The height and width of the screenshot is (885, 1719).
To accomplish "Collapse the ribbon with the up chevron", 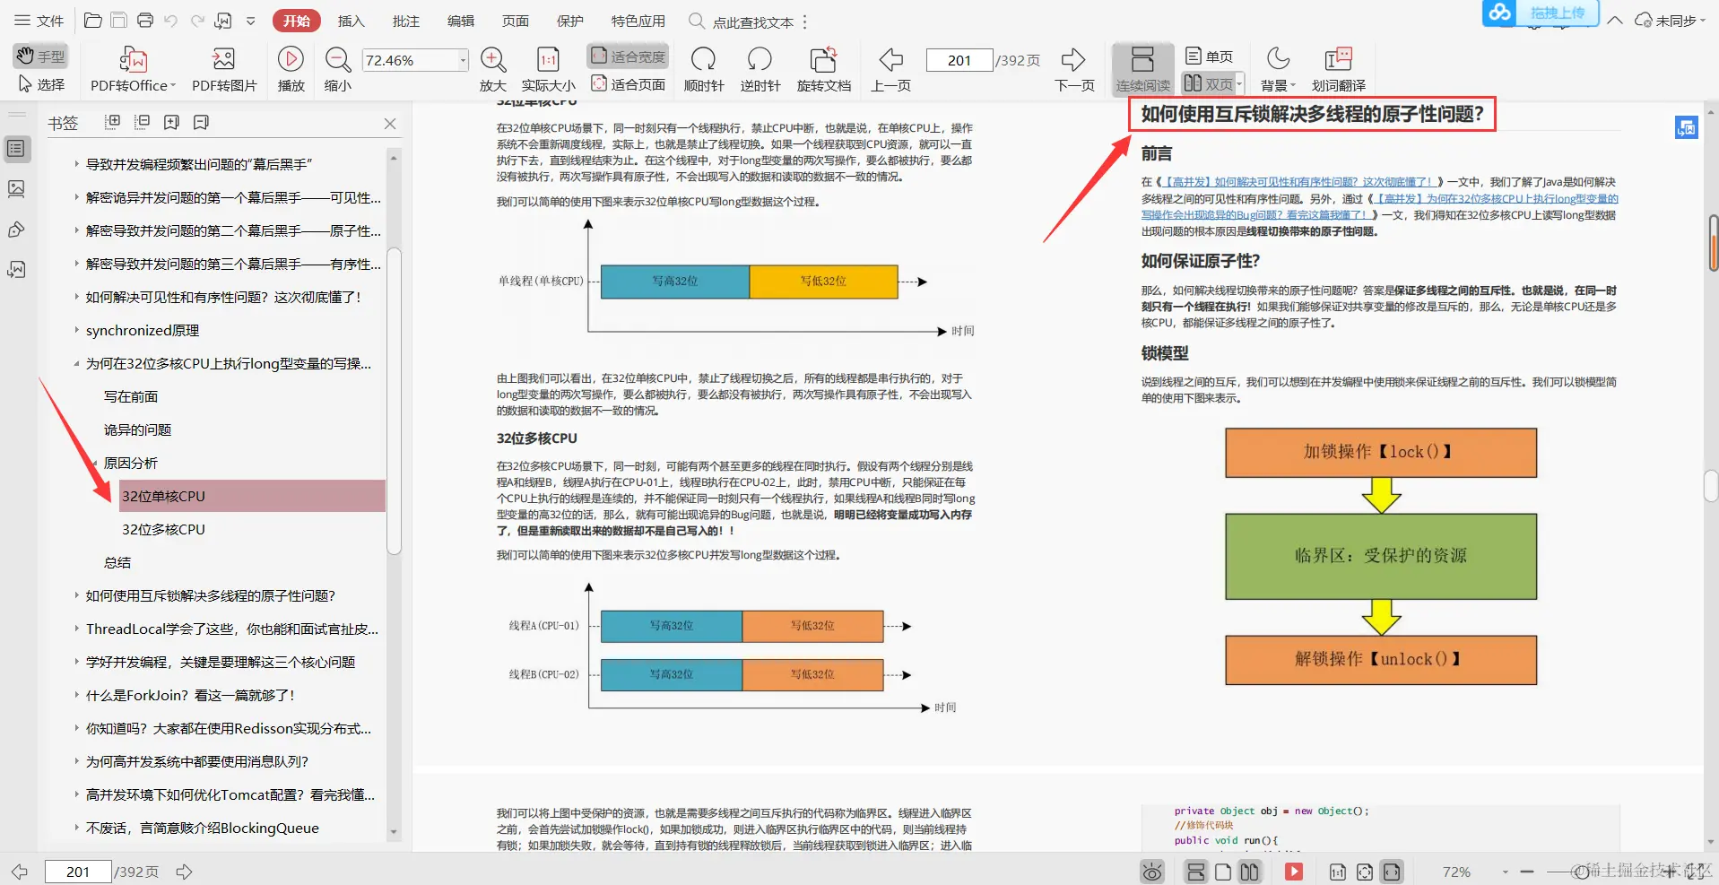I will pyautogui.click(x=1615, y=21).
